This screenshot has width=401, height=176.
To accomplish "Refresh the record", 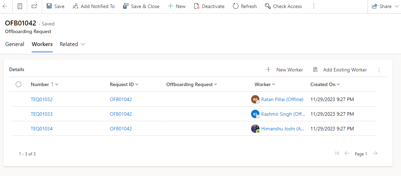I will (x=244, y=6).
